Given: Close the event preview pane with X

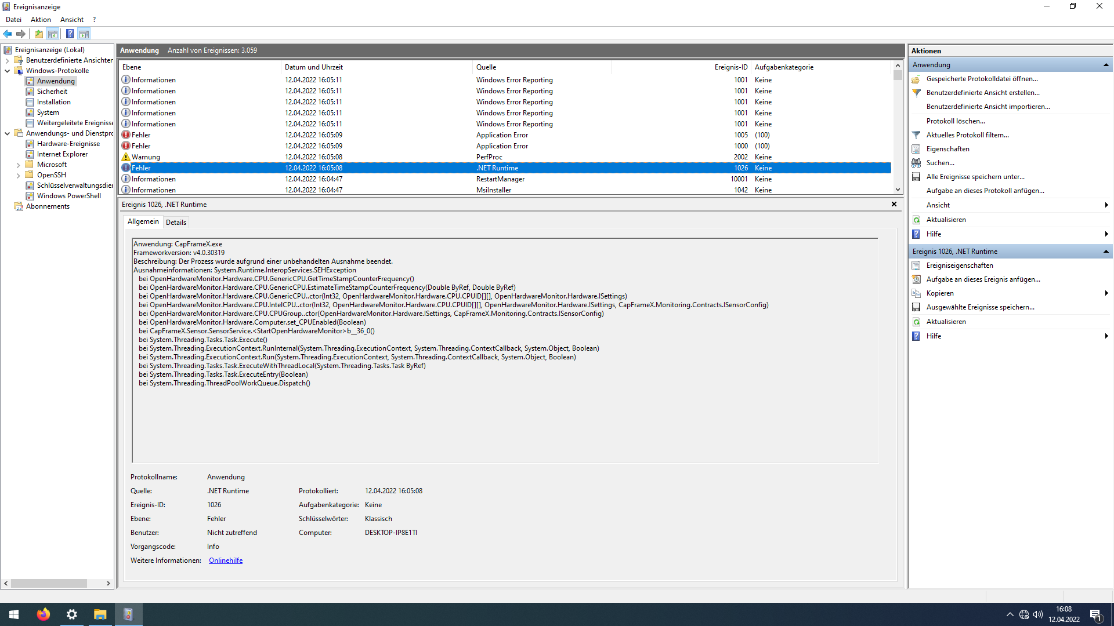Looking at the screenshot, I should (894, 204).
